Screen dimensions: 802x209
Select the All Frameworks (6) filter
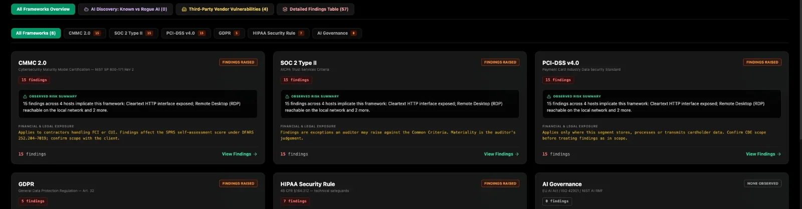tap(36, 33)
